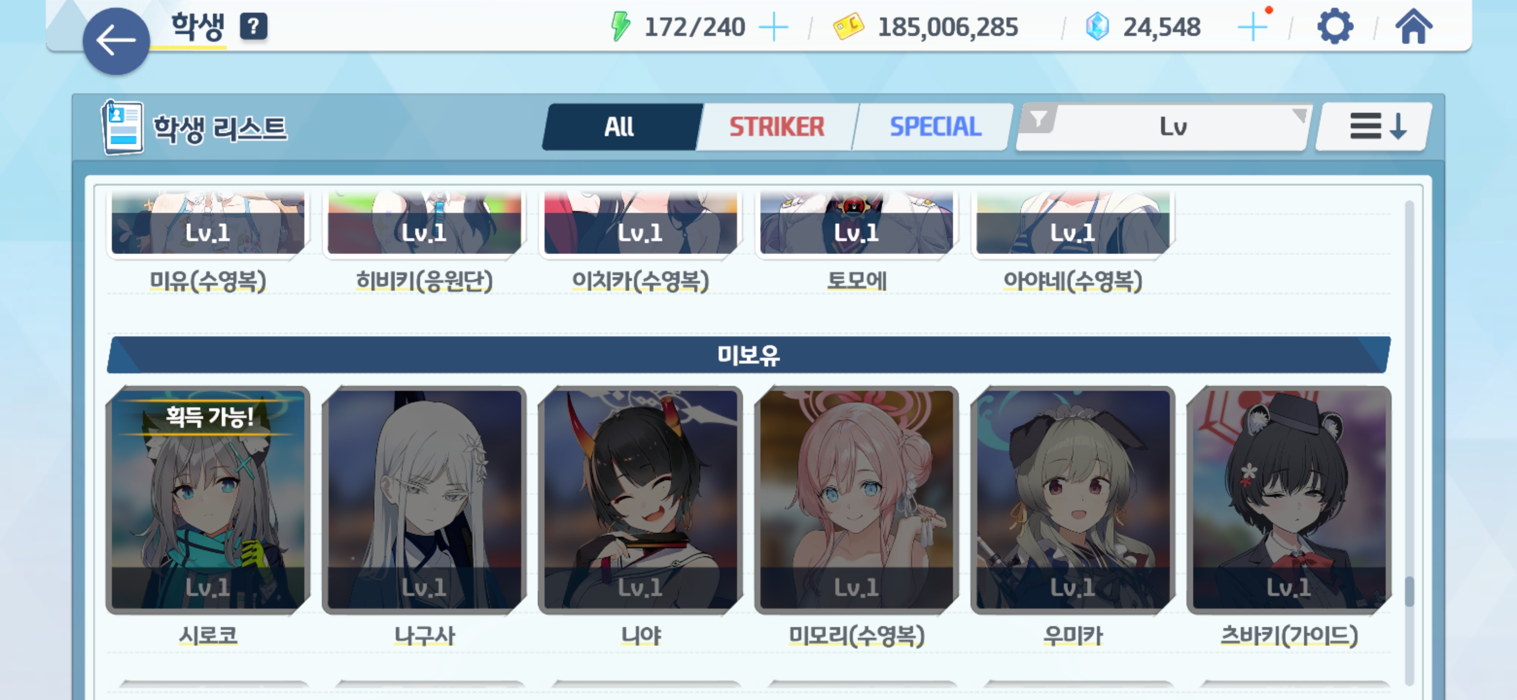Viewport: 1517px width, 700px height.
Task: Return to the home screen icon
Action: 1413,26
